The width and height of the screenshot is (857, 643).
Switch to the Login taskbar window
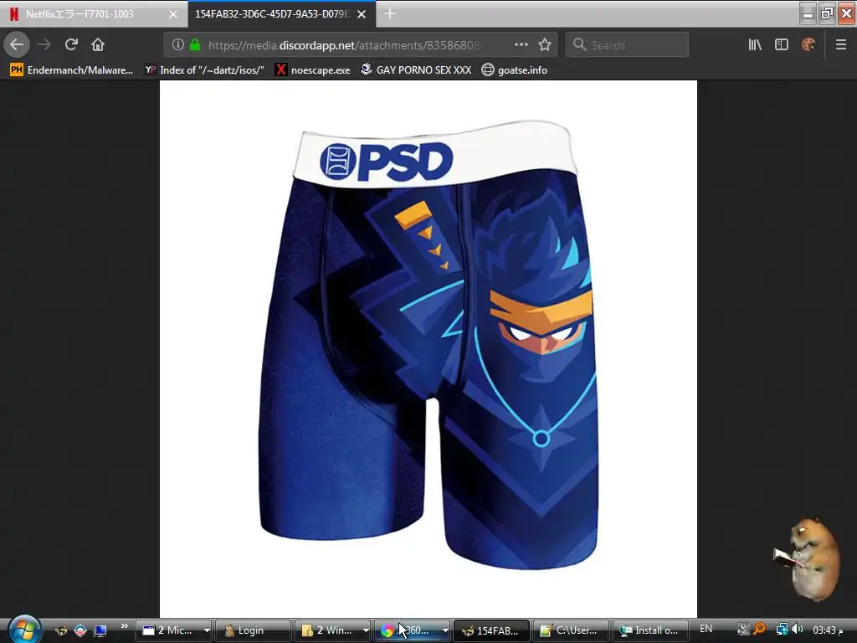252,630
